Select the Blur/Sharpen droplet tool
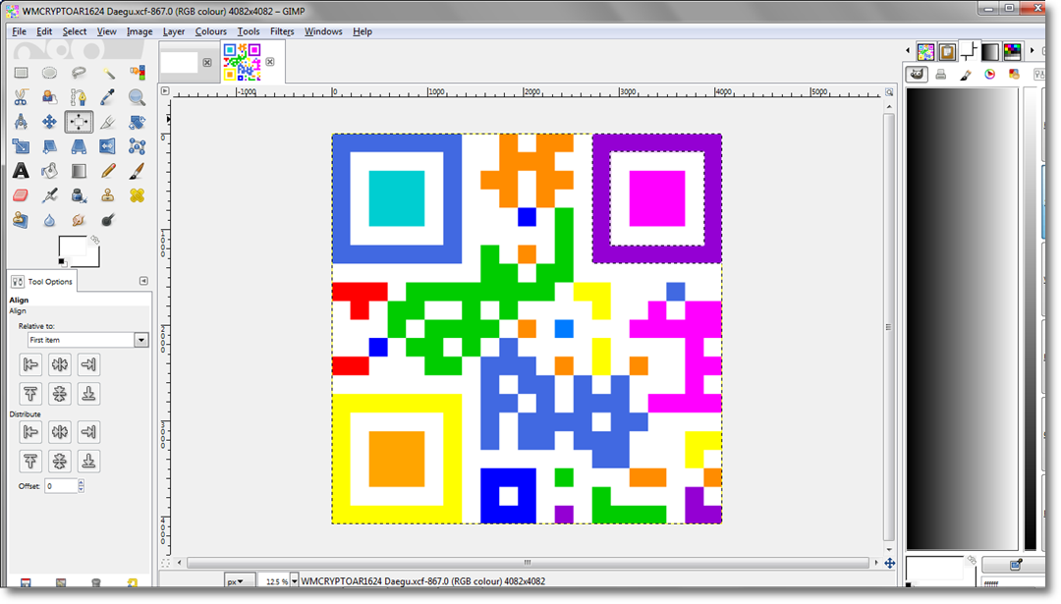This screenshot has height=604, width=1061. 49,220
